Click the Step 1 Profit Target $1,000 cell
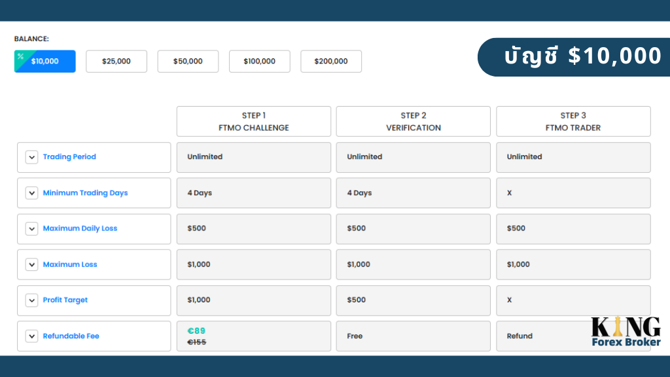Image resolution: width=670 pixels, height=377 pixels. (x=254, y=300)
